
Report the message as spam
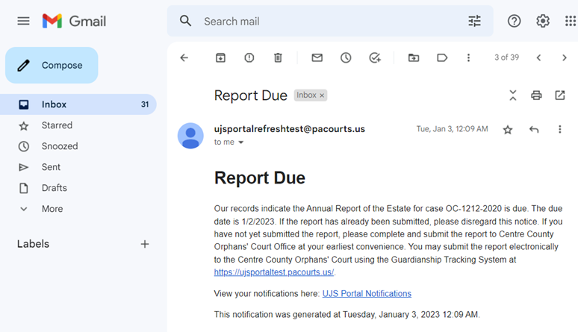(x=249, y=57)
